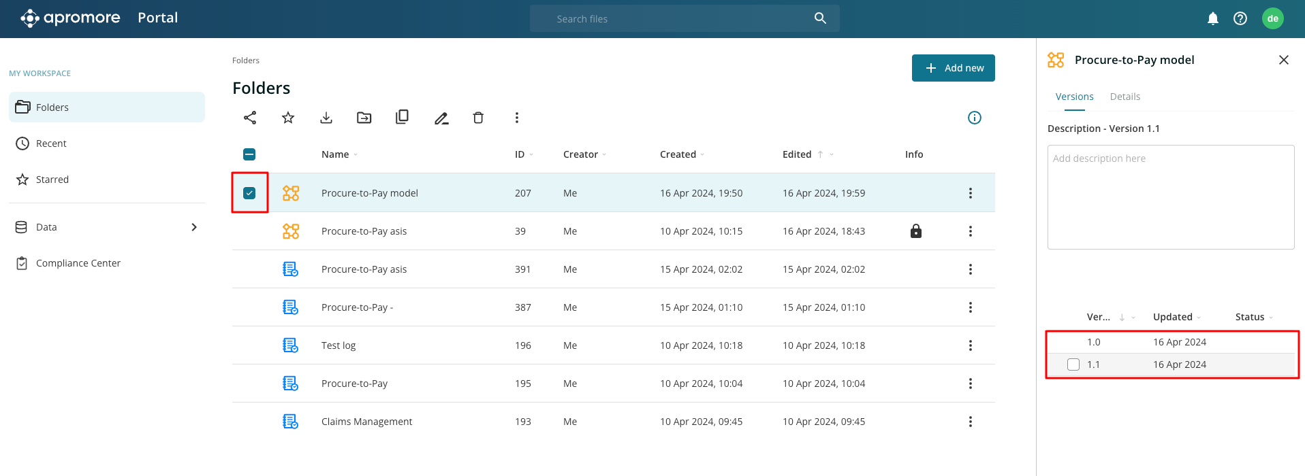
Task: Star the selected file using toolbar
Action: click(288, 118)
